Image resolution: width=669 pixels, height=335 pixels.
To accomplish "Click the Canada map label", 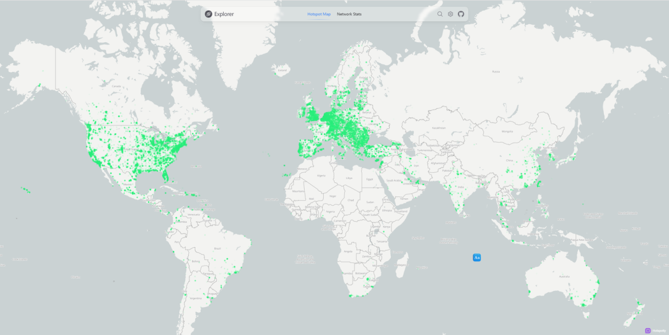I will (116, 86).
